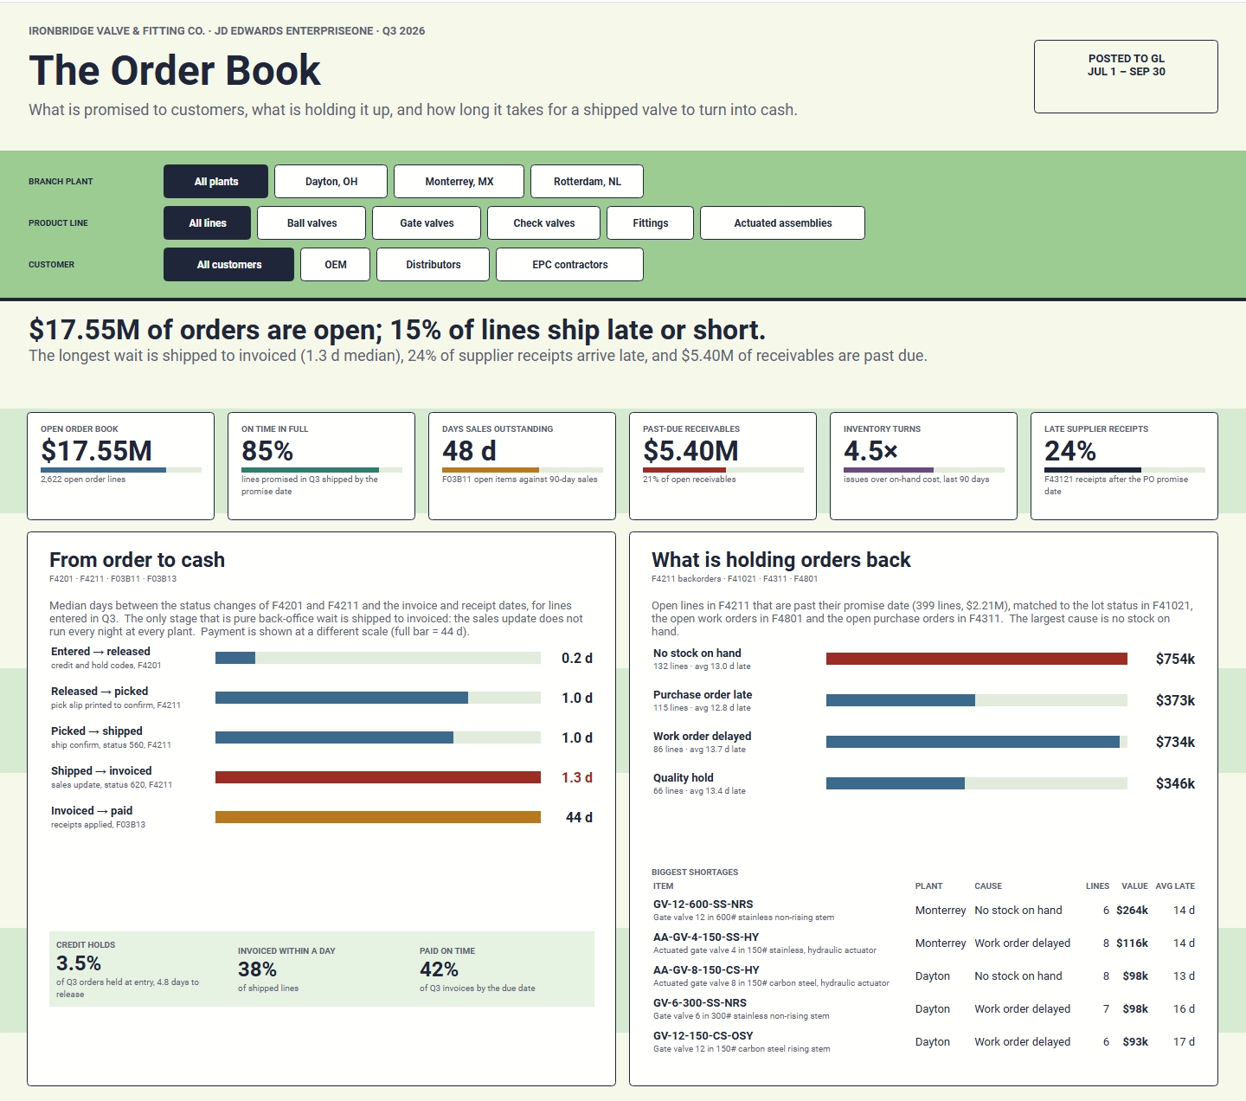Show only Distributors customers

coord(433,265)
